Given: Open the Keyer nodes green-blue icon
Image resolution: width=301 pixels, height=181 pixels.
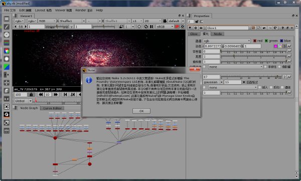Looking at the screenshot, I should (7, 67).
